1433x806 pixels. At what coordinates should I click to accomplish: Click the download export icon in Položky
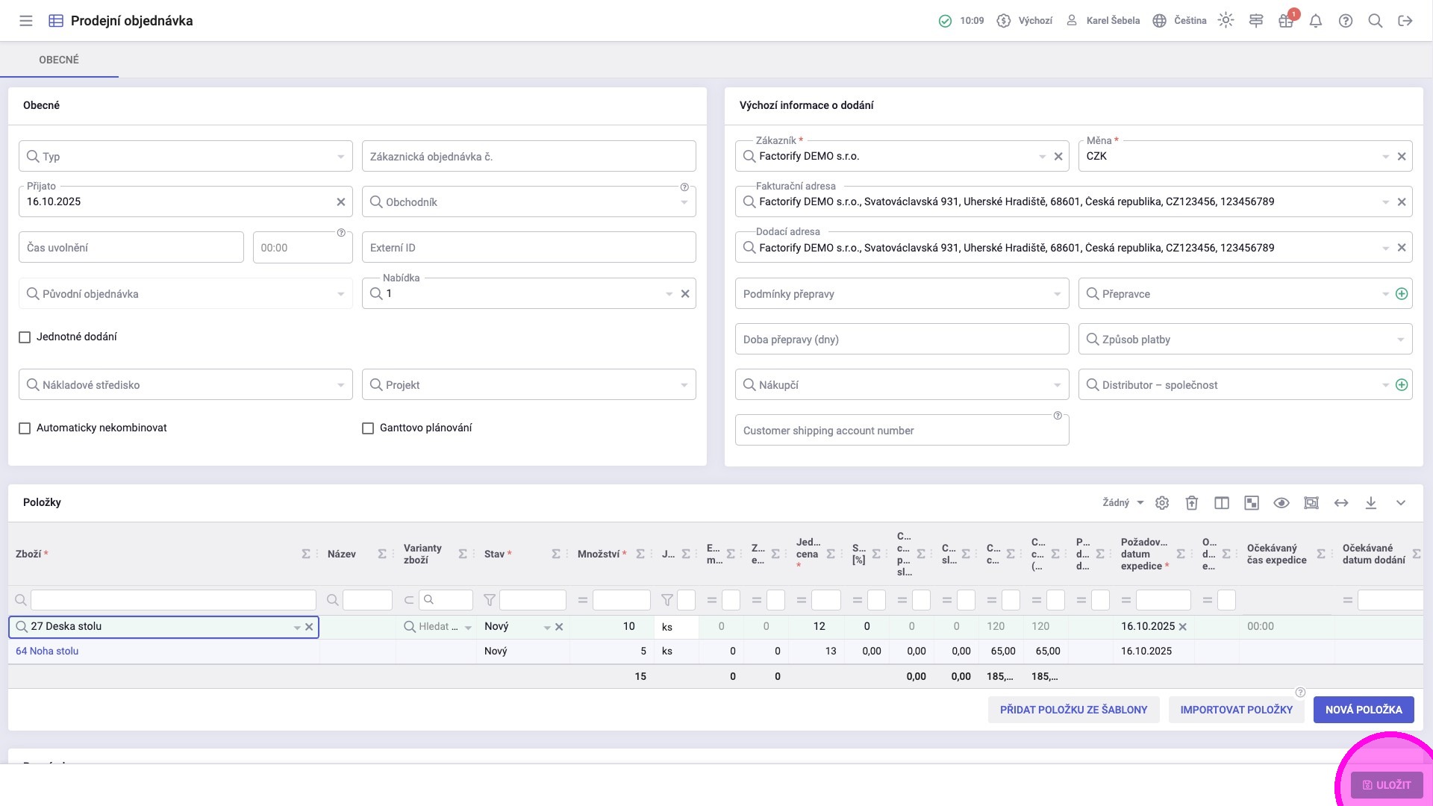point(1371,503)
